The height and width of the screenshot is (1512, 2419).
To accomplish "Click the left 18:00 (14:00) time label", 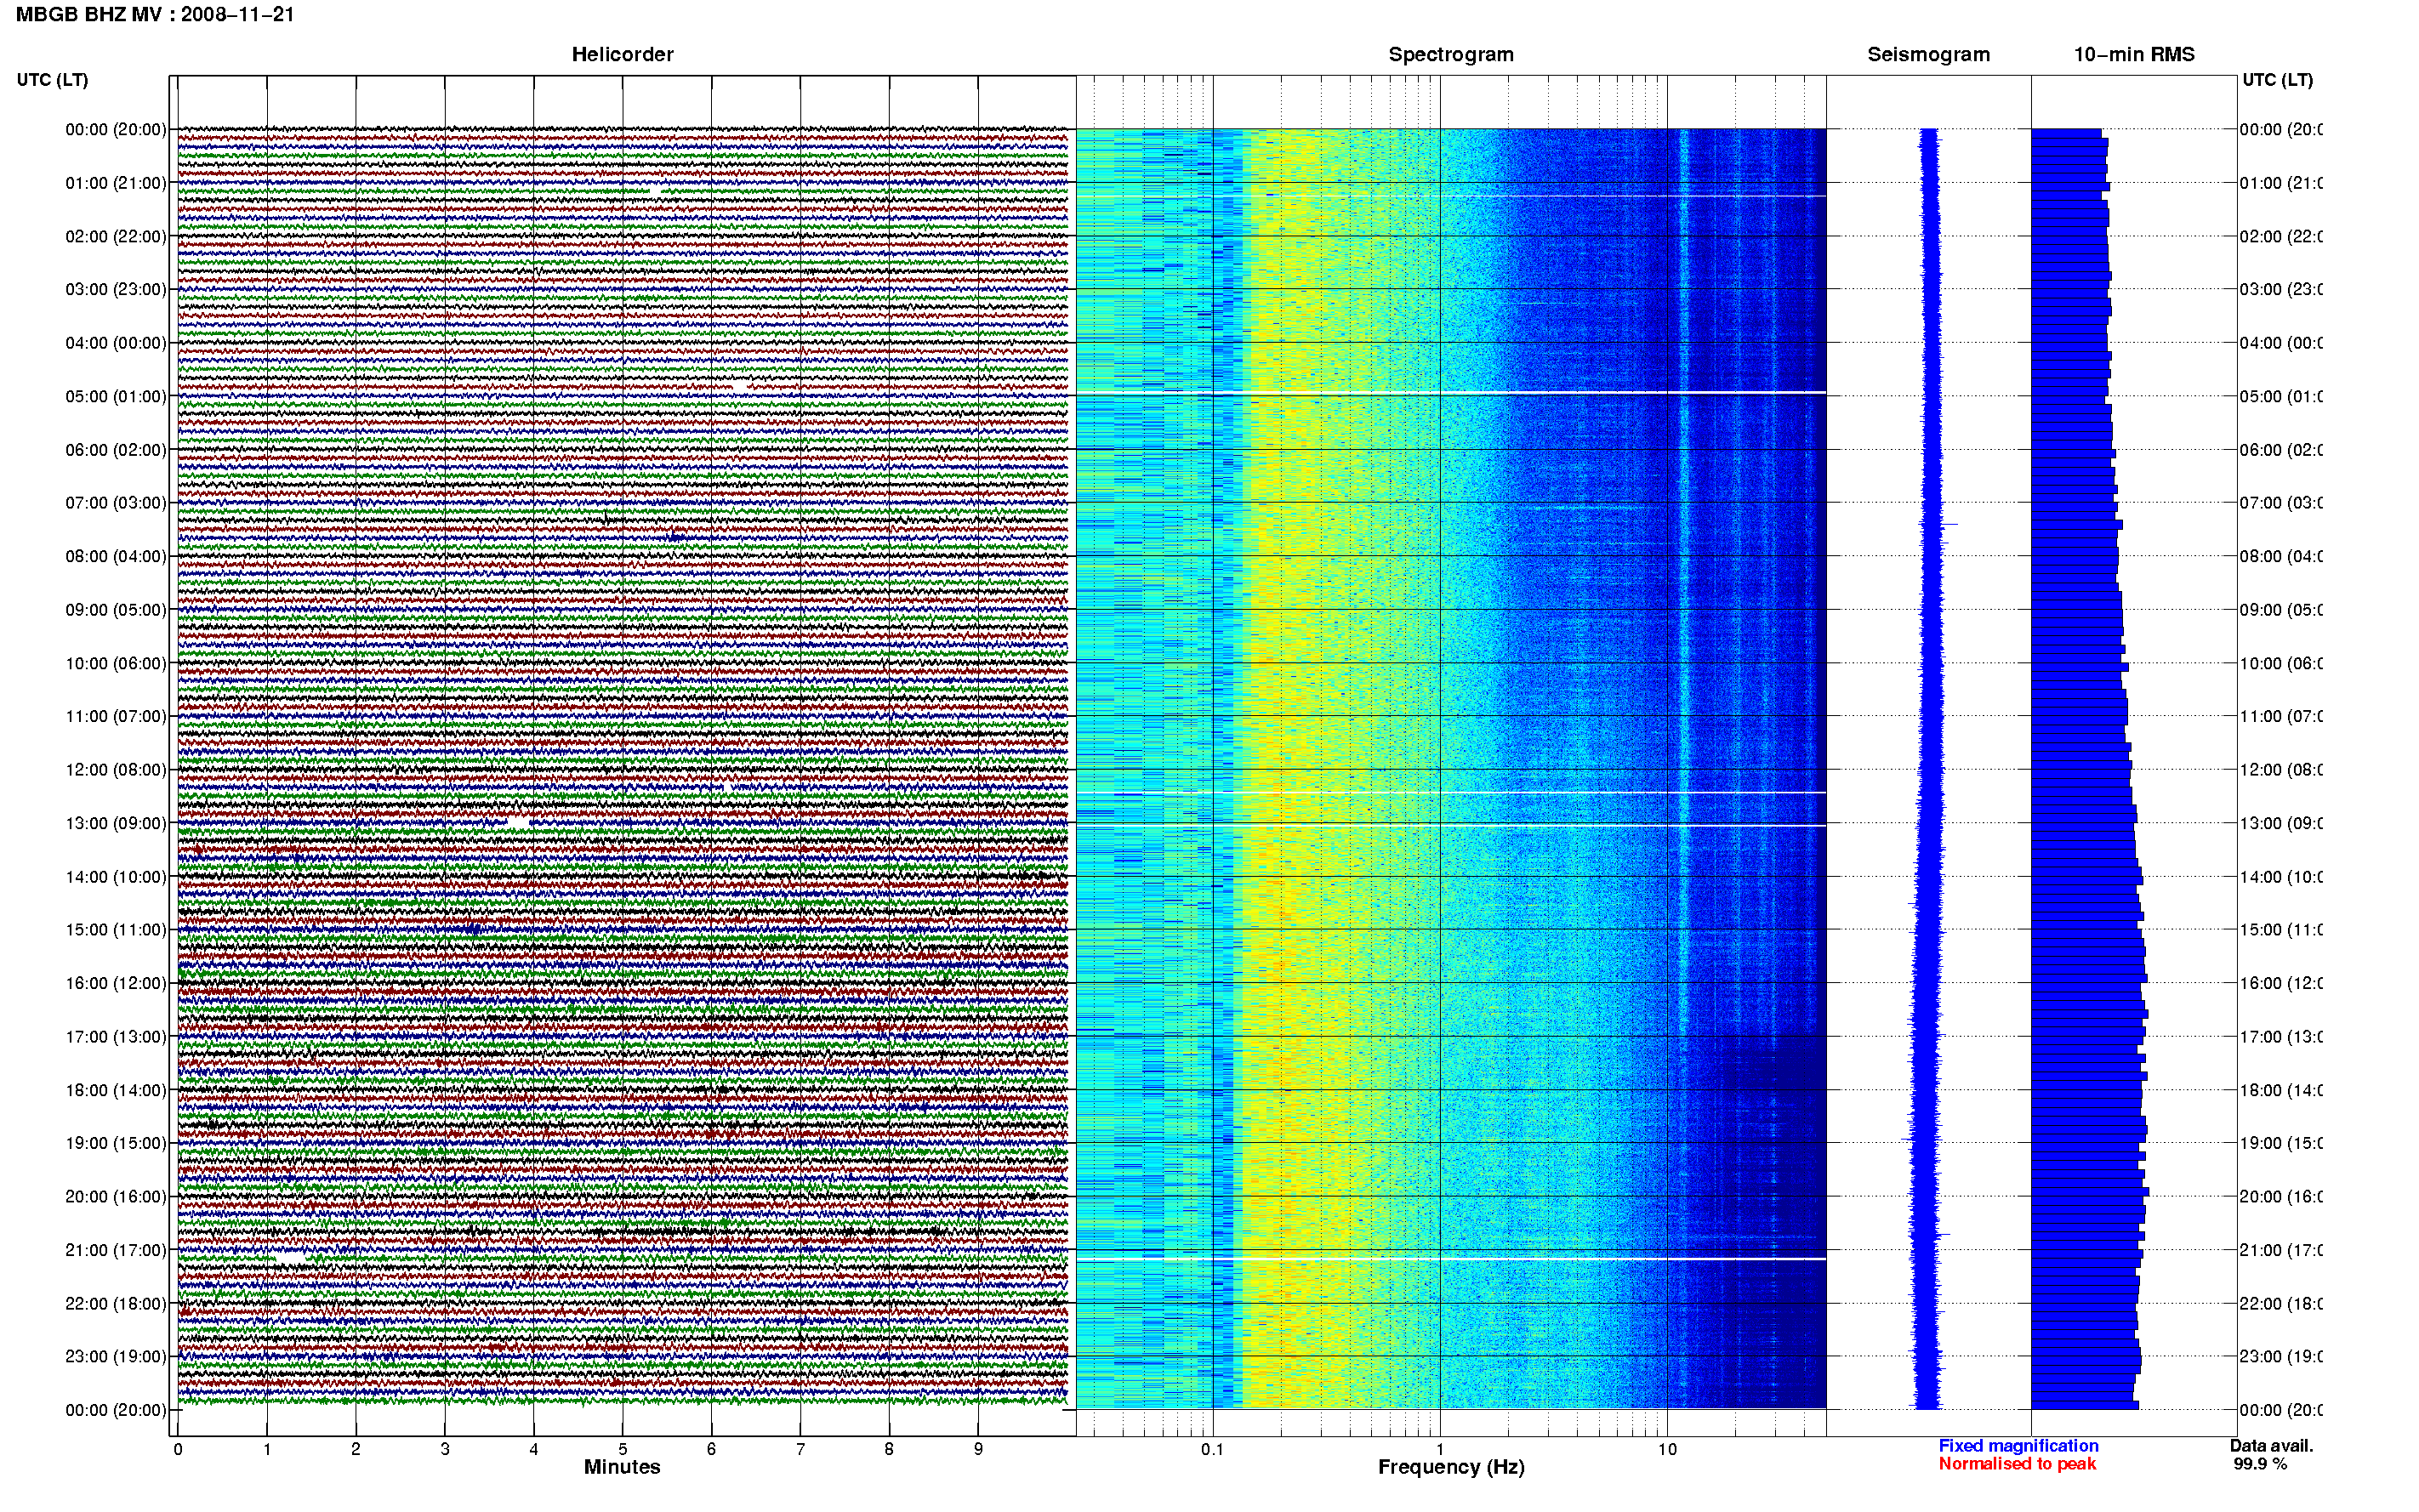I will pos(116,1090).
